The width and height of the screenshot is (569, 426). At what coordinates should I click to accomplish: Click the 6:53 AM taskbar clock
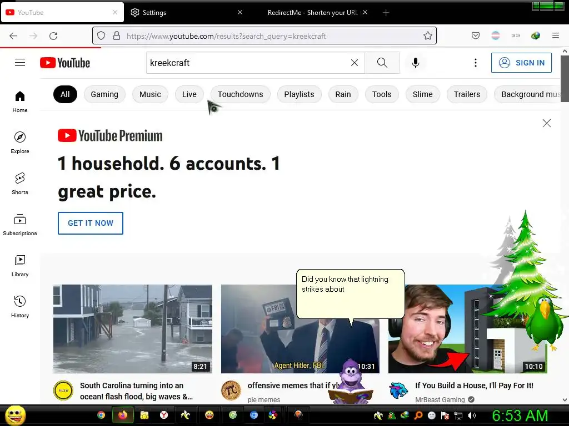[520, 415]
